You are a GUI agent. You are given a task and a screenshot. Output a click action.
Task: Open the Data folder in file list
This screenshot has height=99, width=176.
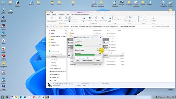(x=73, y=33)
